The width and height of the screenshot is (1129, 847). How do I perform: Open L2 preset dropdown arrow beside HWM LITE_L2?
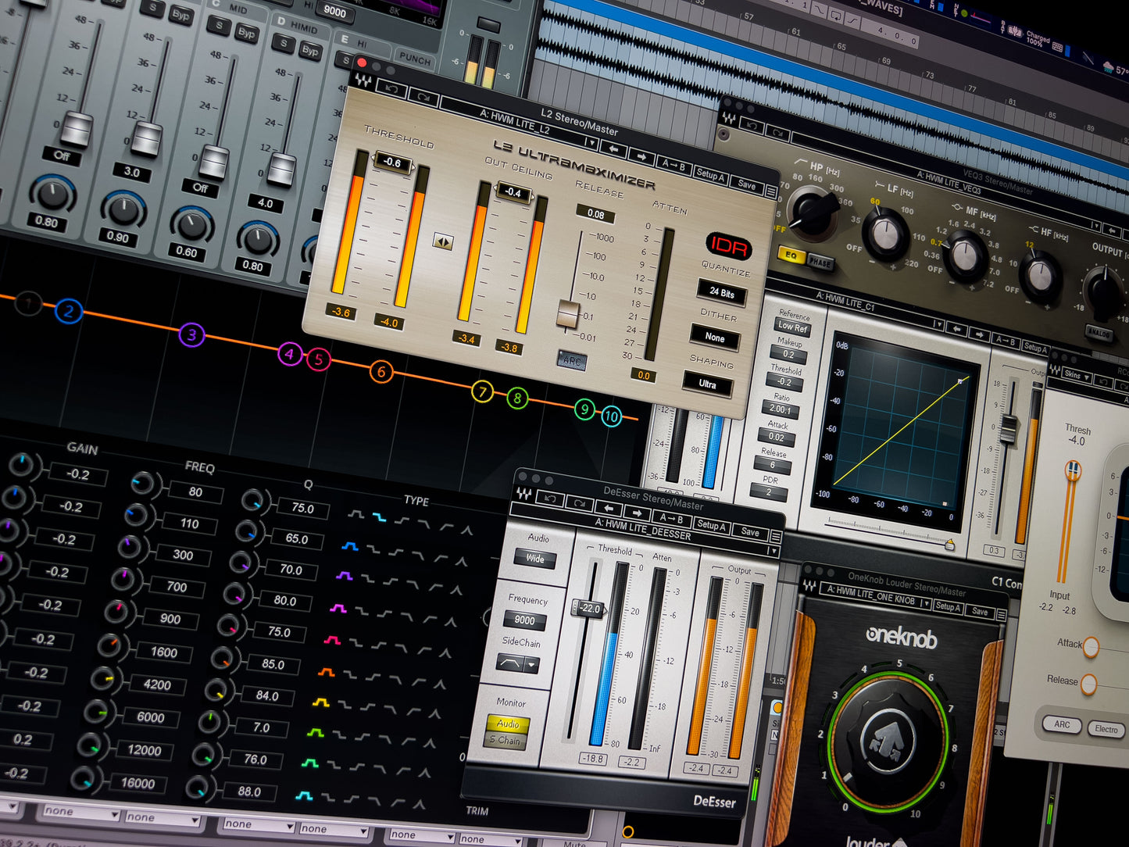(x=591, y=142)
